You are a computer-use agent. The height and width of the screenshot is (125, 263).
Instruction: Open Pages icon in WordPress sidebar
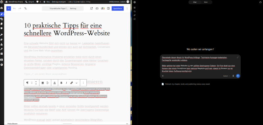point(2,24)
